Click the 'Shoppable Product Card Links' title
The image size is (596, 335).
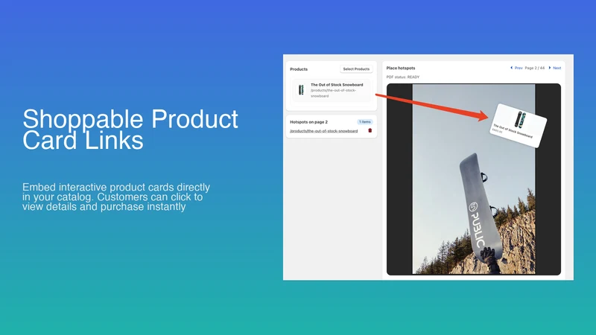tap(130, 130)
